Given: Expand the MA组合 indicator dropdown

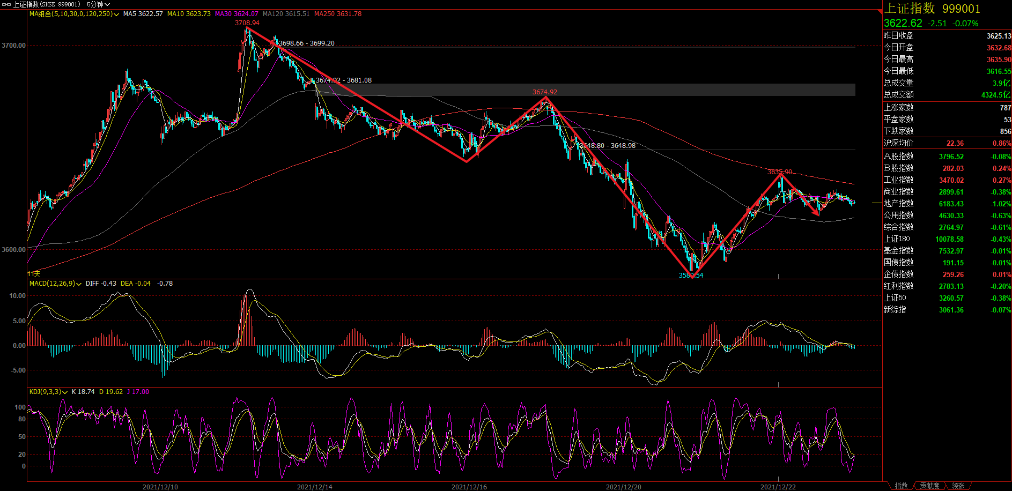Looking at the screenshot, I should tap(74, 14).
